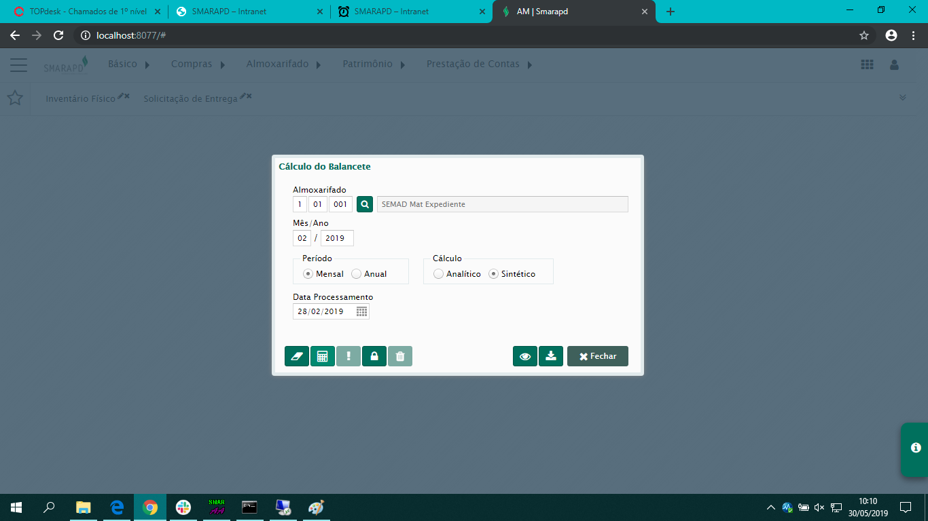Screen dimensions: 928x521
Task: Click the browser address bar URL
Action: (131, 35)
